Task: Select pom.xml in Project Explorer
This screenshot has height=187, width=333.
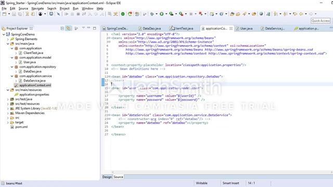Action: click(21, 127)
